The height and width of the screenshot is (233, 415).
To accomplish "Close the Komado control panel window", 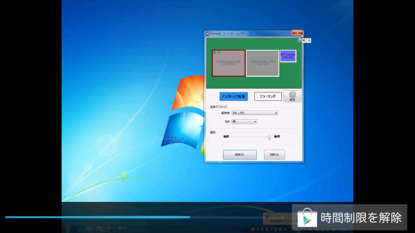I will (297, 33).
